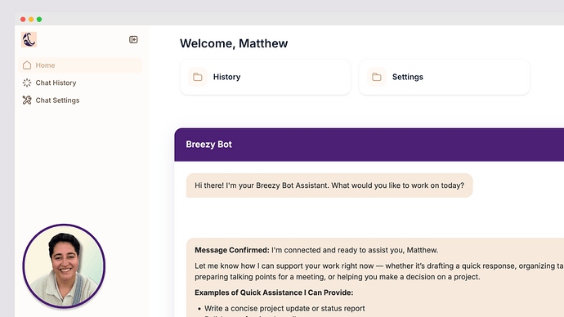
Task: Collapse the sidebar with the panel icon
Action: pos(133,39)
